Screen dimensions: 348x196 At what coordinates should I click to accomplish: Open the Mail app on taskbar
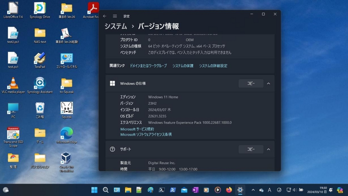coord(184,190)
